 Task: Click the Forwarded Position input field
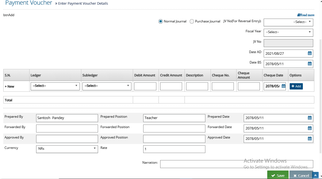pos(174,128)
